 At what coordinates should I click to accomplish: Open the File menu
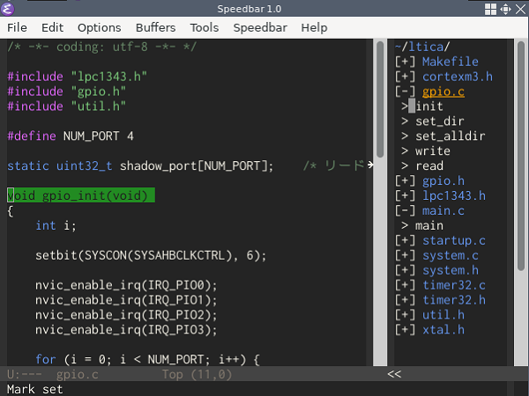[17, 27]
